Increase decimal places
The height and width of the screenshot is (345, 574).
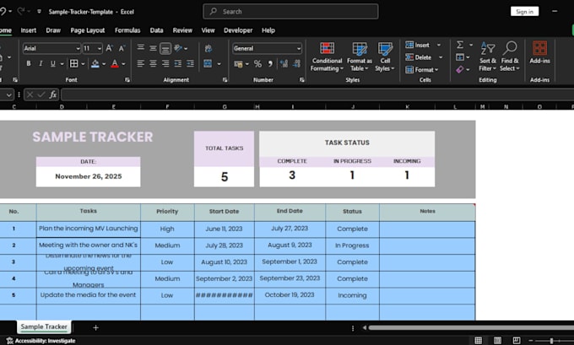(284, 64)
